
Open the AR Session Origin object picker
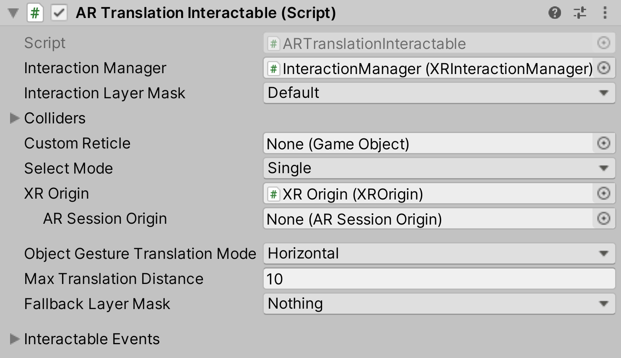click(x=604, y=219)
